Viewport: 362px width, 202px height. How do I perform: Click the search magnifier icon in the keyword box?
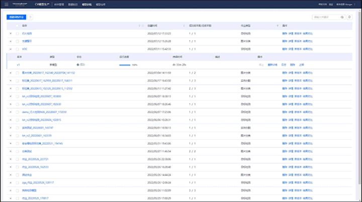[x=342, y=17]
